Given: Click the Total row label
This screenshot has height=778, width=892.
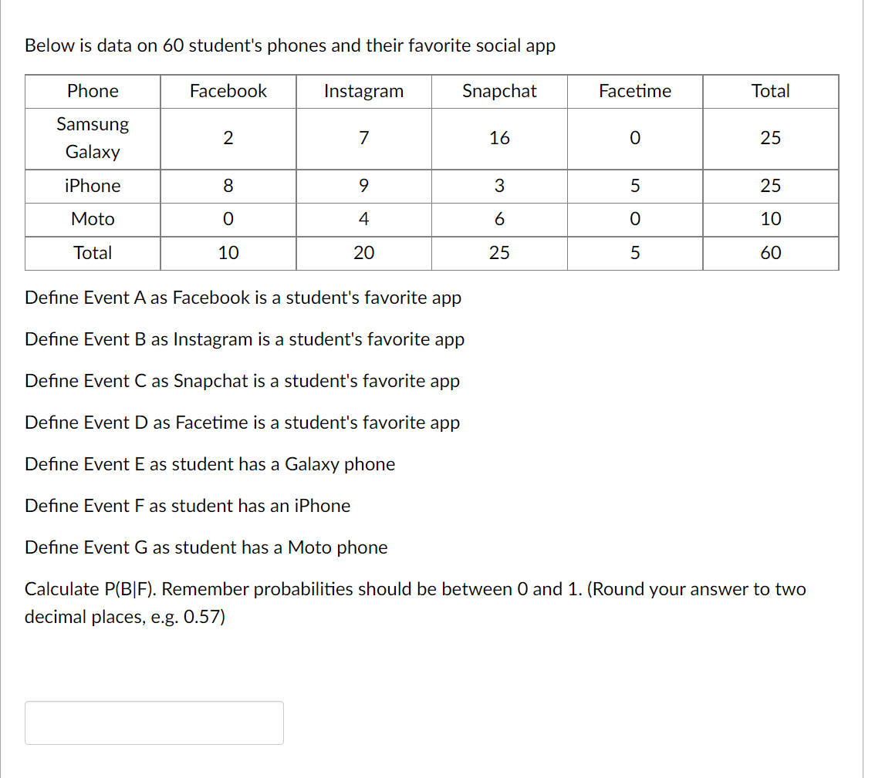Looking at the screenshot, I should (92, 253).
